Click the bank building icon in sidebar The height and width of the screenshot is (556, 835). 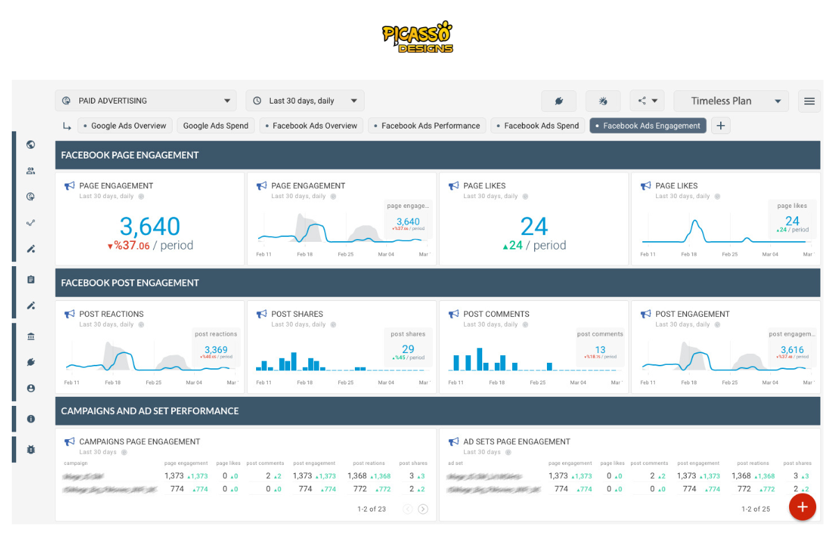31,337
